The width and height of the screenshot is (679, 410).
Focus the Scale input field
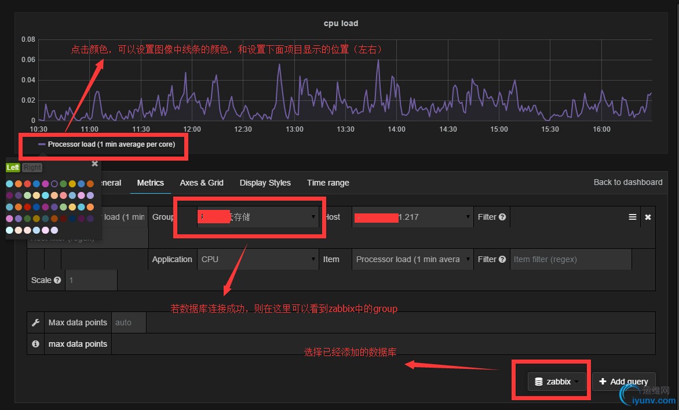(91, 281)
